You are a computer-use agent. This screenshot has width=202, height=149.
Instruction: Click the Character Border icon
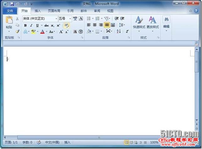(x=81, y=18)
